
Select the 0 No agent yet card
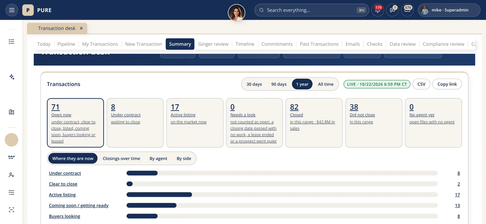tap(433, 123)
